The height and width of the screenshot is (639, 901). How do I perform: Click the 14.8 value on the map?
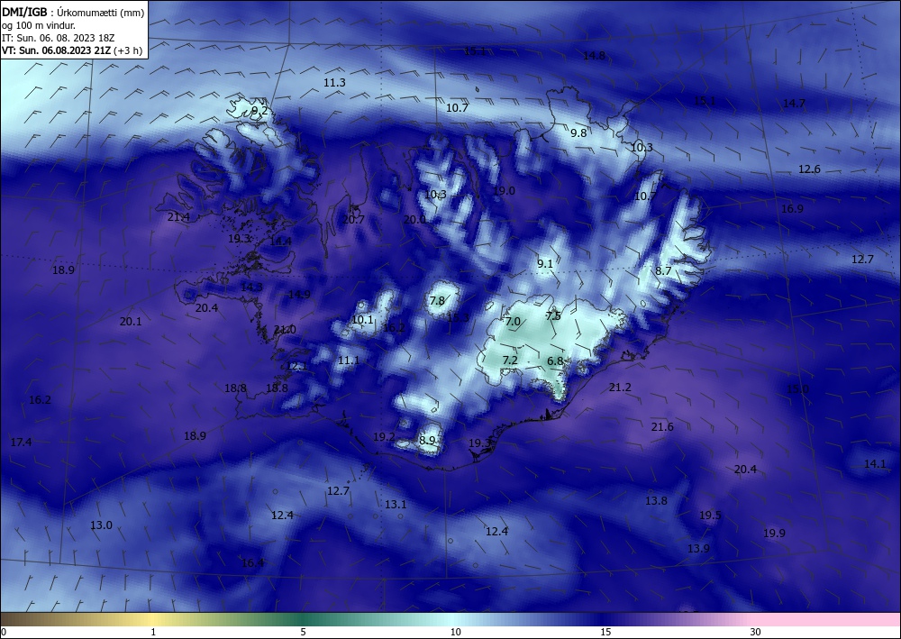[x=594, y=56]
